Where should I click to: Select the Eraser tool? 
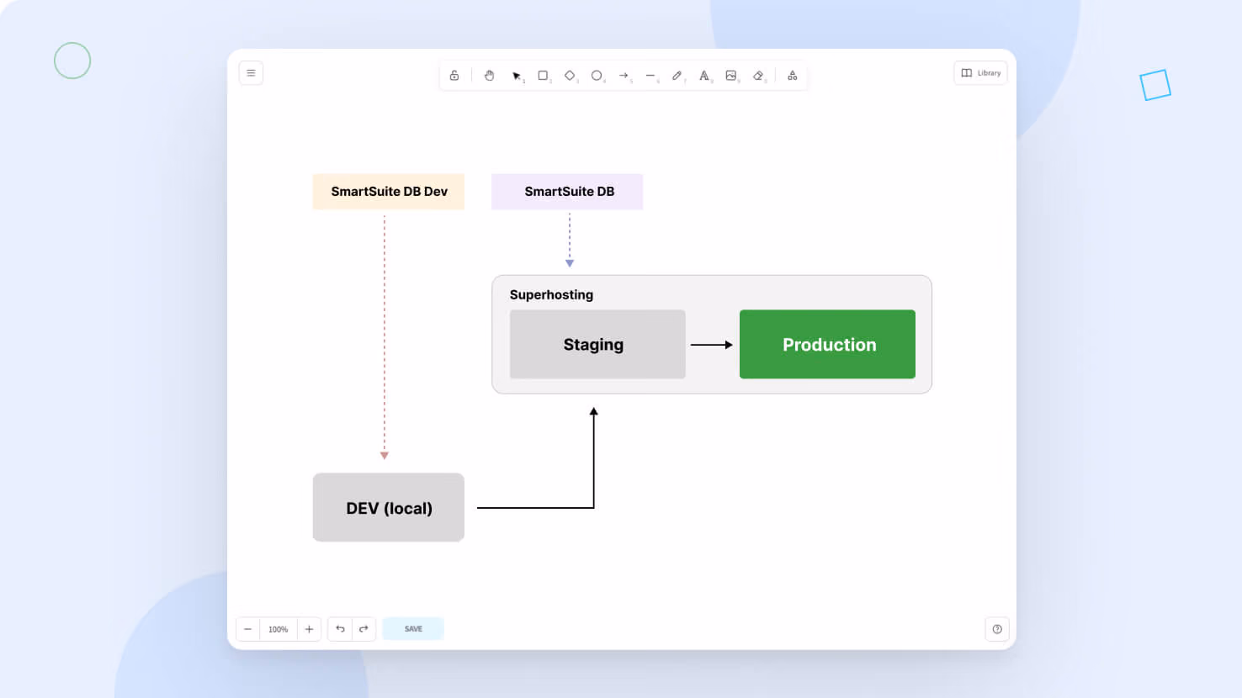tap(758, 76)
